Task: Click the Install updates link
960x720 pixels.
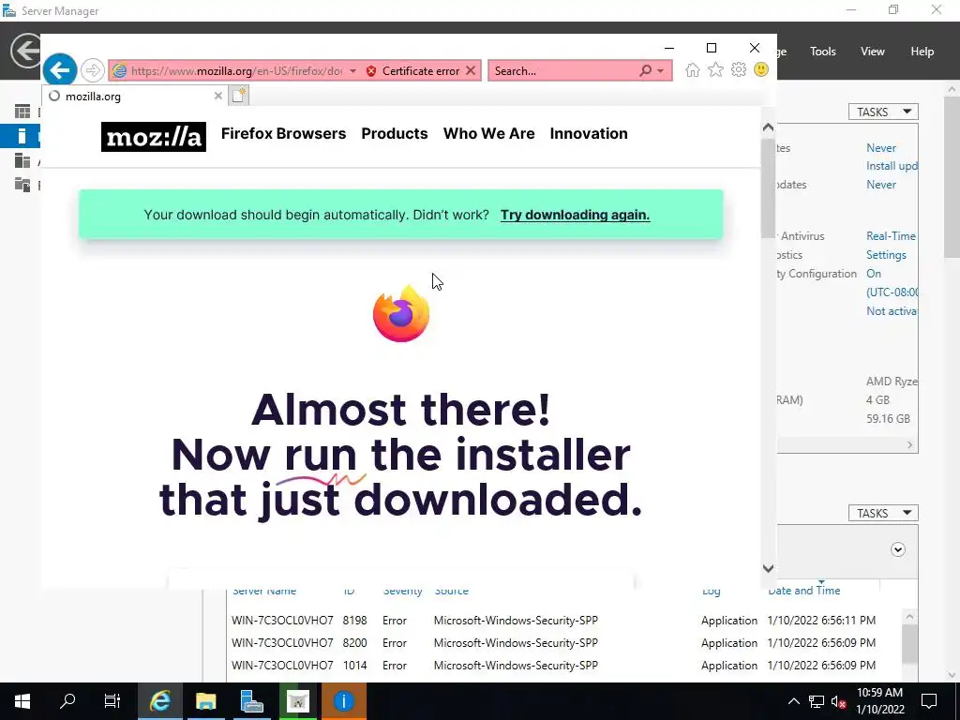Action: tap(892, 166)
